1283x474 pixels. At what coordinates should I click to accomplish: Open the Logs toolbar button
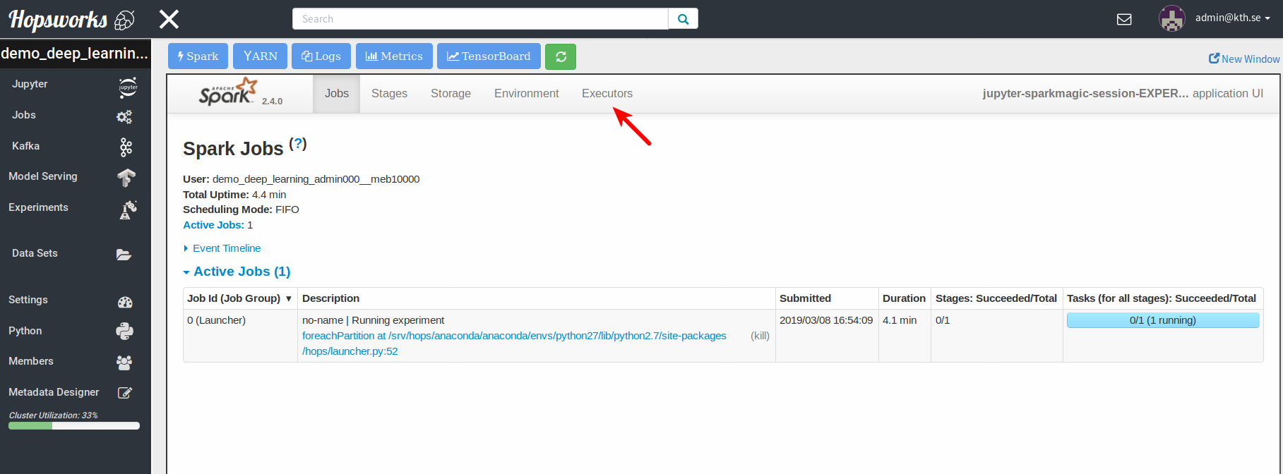tap(321, 56)
